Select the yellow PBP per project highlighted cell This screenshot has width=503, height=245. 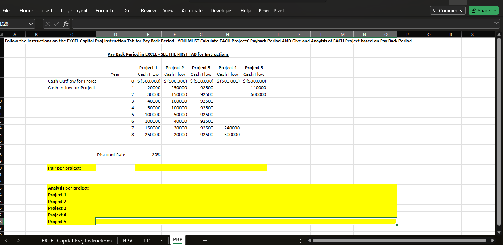click(x=71, y=168)
